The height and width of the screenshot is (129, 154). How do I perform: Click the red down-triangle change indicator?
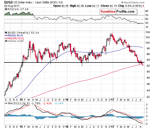point(143,6)
